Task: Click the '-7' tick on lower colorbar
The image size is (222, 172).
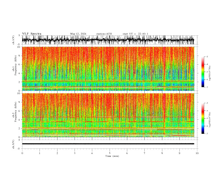Action: 207,134
